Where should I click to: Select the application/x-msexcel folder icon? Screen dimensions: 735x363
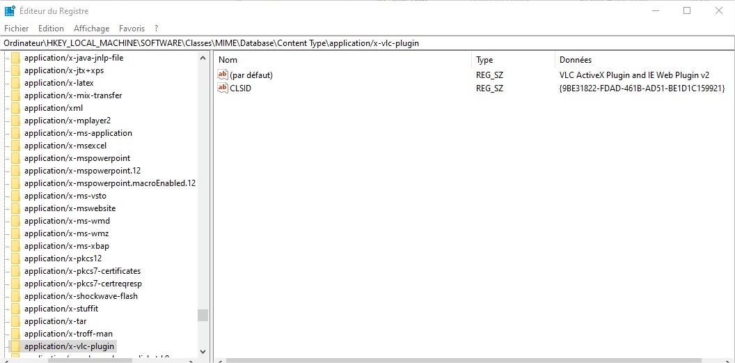[x=16, y=146]
